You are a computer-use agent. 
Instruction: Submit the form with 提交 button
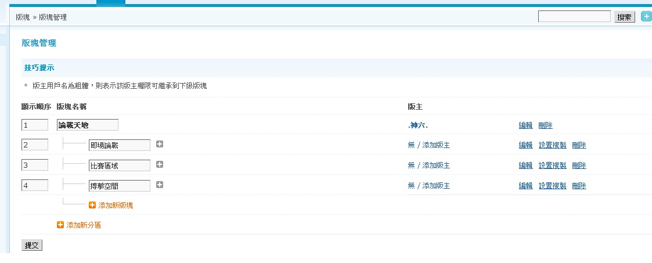tap(31, 245)
